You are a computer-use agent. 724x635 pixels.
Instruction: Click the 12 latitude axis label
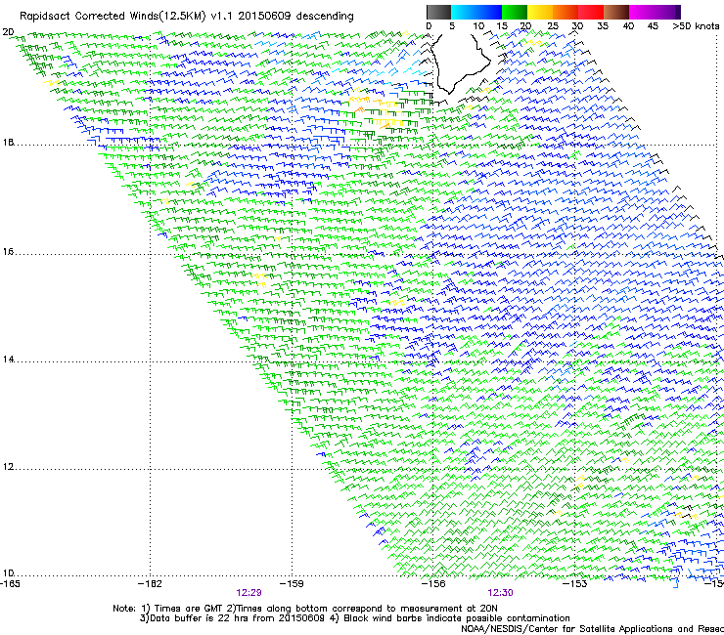pyautogui.click(x=8, y=467)
